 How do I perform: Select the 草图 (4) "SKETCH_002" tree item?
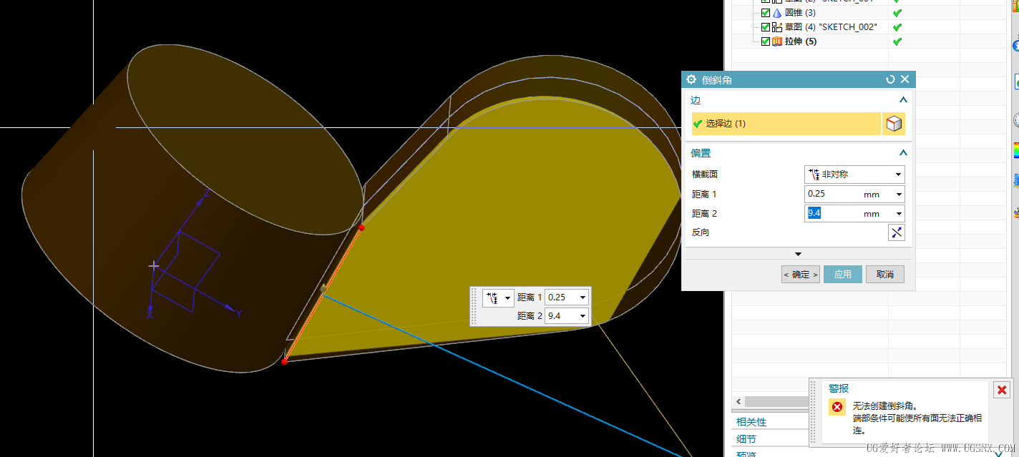tap(832, 27)
